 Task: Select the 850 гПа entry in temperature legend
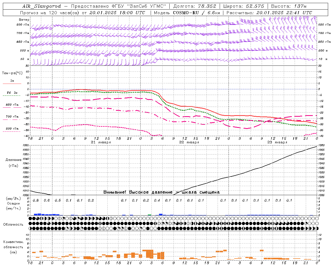[x=12, y=105]
